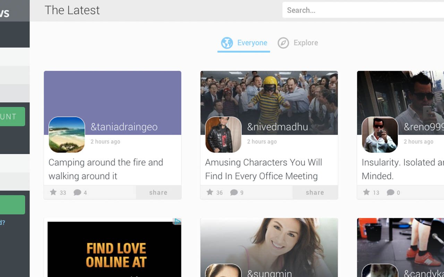Click the star on the office meeting post
This screenshot has height=277, width=444.
210,192
